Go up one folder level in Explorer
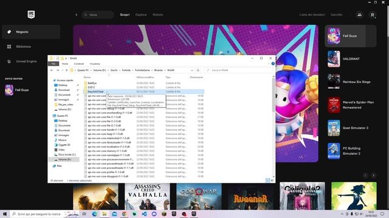The height and width of the screenshot is (218, 389). click(66, 70)
